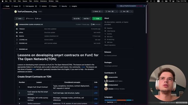Open the Security tab

[x=63, y=6]
